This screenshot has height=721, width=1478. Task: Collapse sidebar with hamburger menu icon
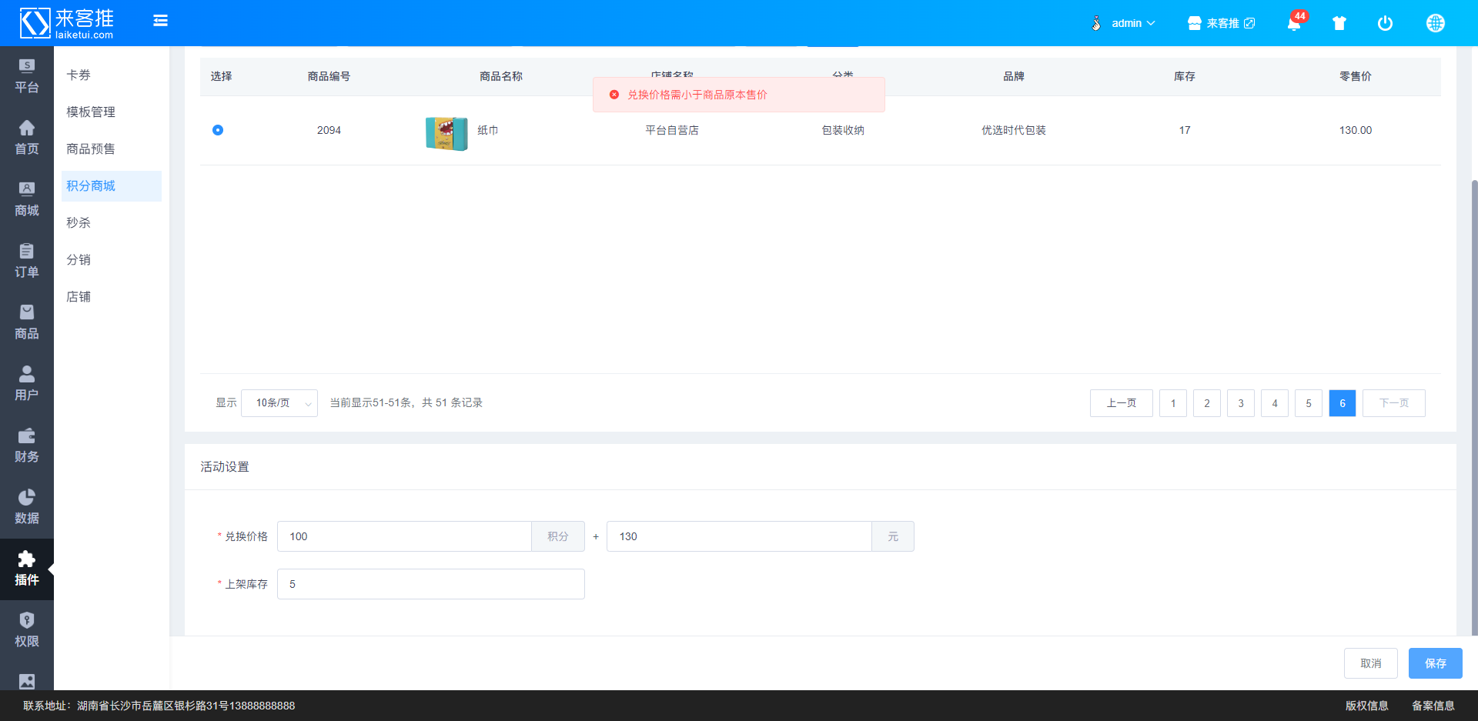point(160,21)
